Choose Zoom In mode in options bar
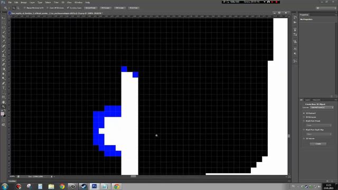This screenshot has width=338, height=190. (14, 8)
